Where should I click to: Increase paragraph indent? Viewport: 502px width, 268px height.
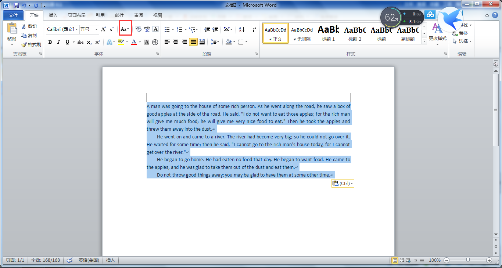215,29
